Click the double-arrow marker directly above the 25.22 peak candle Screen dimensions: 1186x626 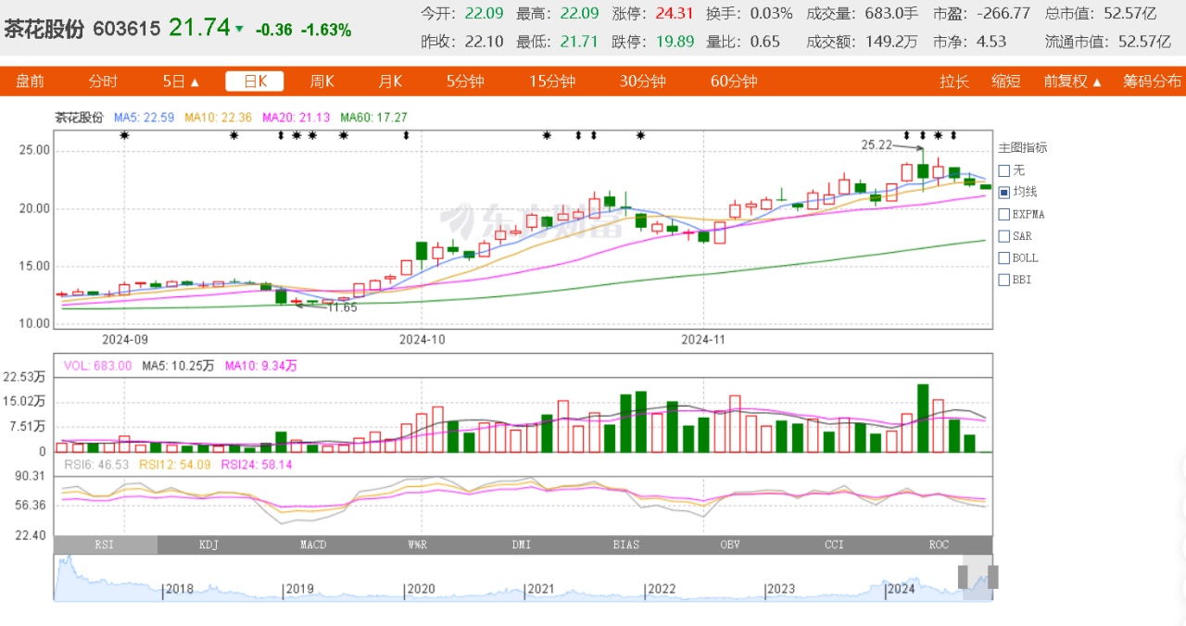pyautogui.click(x=922, y=135)
